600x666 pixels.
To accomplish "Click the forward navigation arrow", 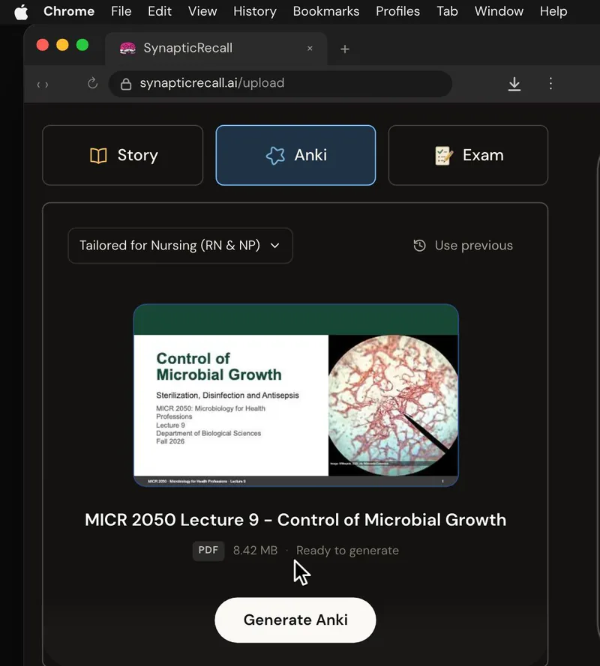I will tap(46, 85).
